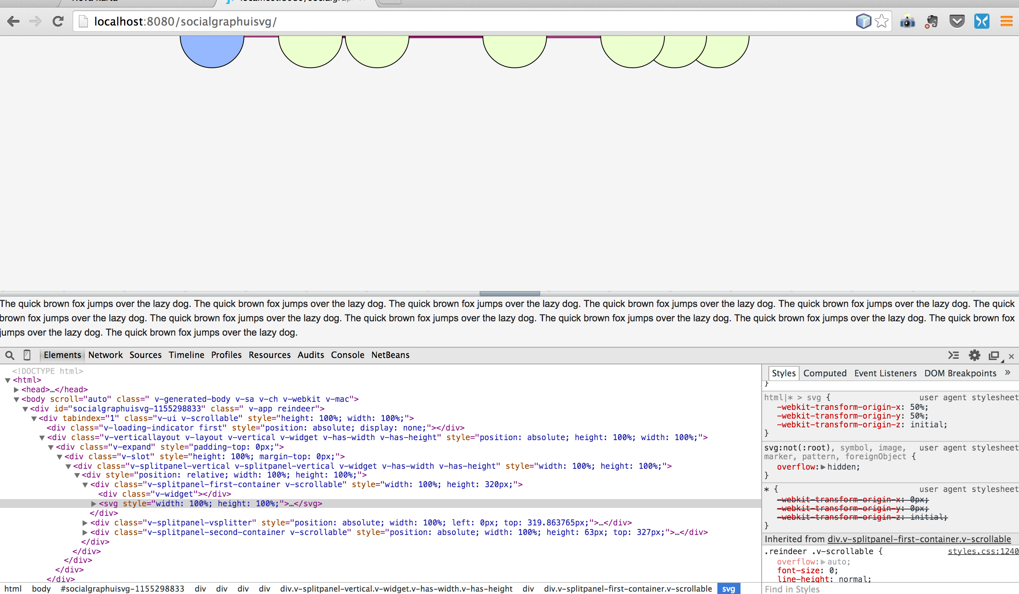Open the styles.css:1240 source link

point(983,552)
